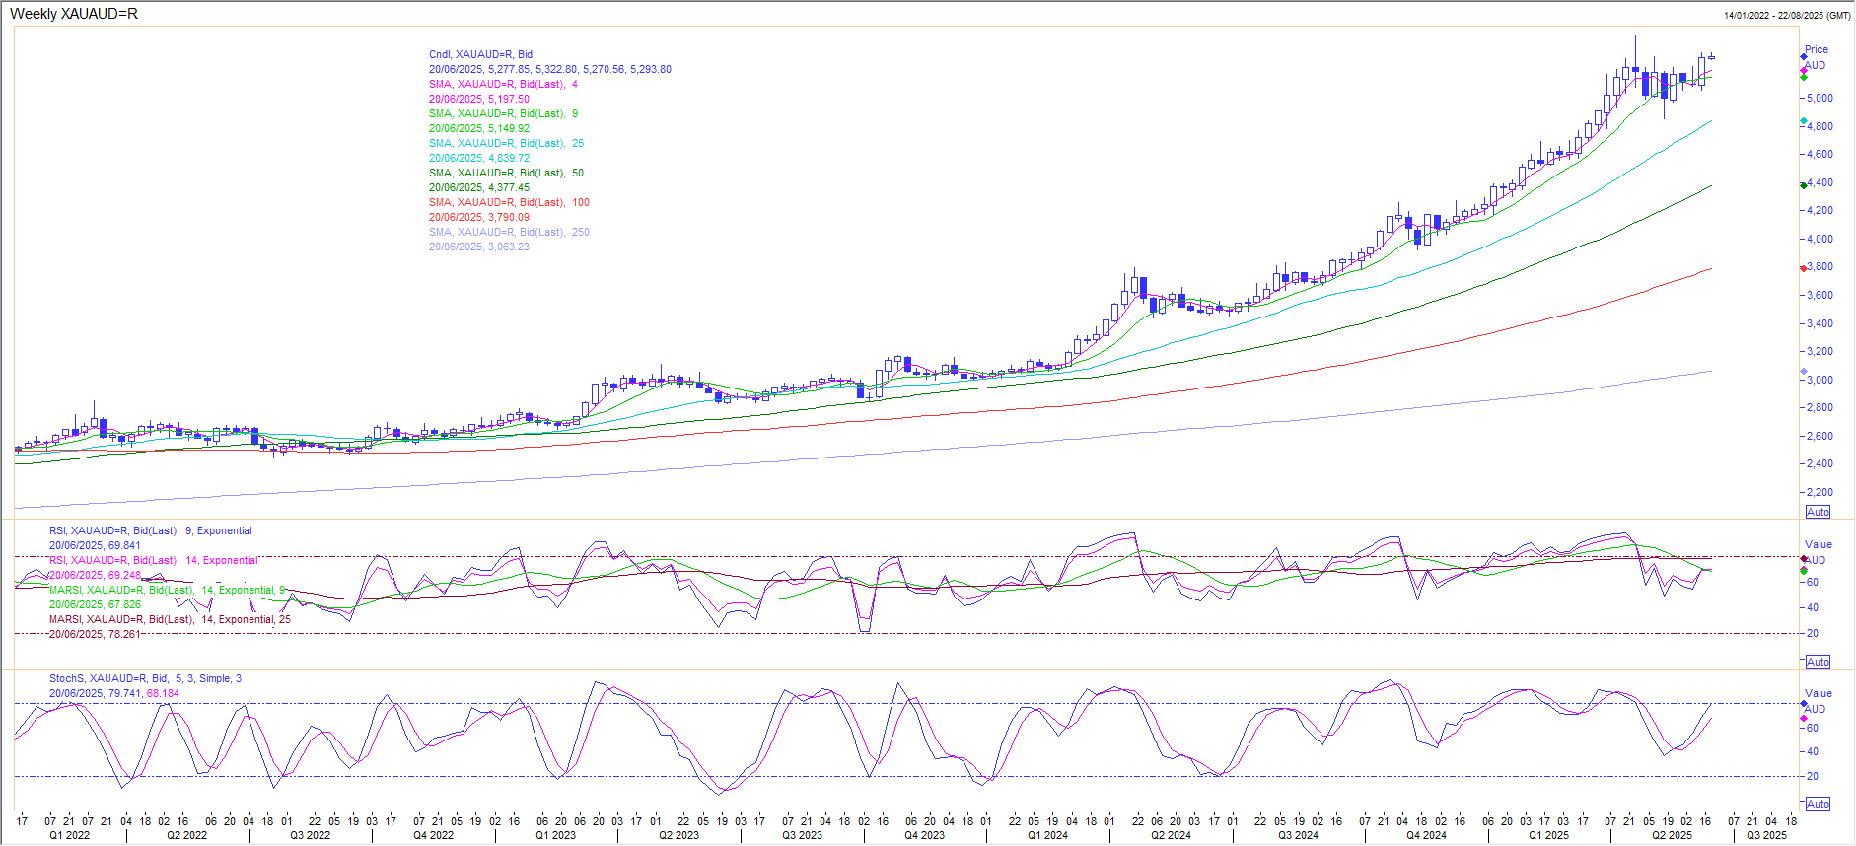1856x846 pixels.
Task: Click the Q2 2025 label on the time axis
Action: pos(1672,835)
